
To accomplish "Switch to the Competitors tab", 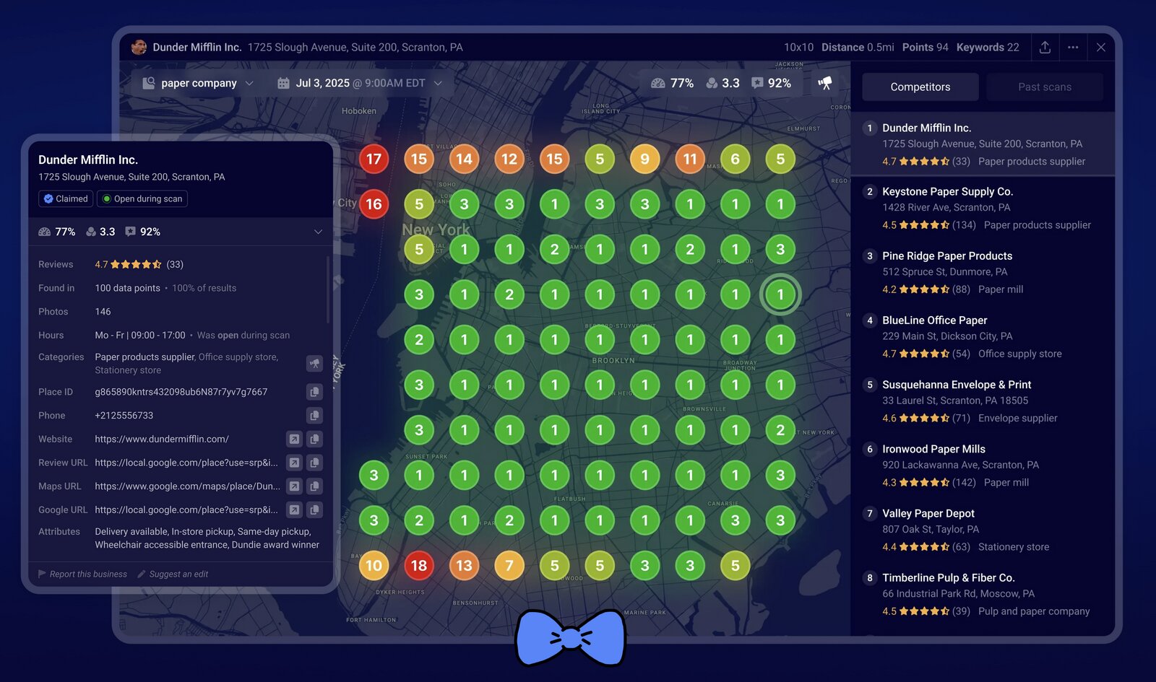I will click(x=920, y=87).
